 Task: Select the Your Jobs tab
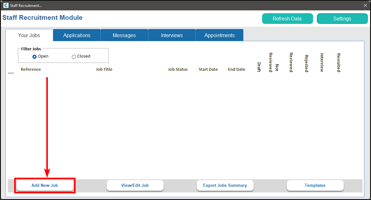(29, 35)
